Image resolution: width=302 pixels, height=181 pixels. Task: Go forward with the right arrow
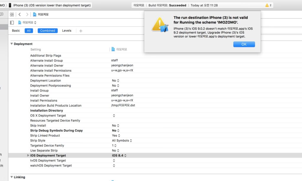(27, 14)
